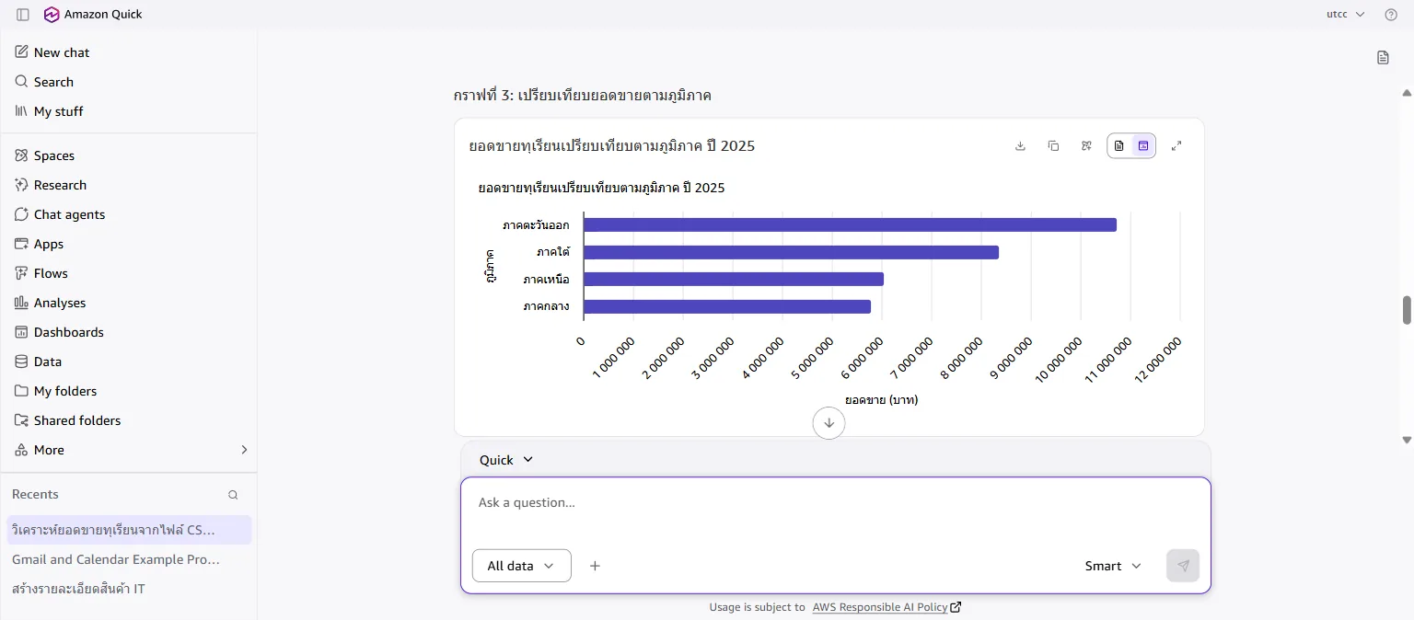The width and height of the screenshot is (1414, 620).
Task: Click the vertical scrollbar thumb
Action: (x=1407, y=310)
